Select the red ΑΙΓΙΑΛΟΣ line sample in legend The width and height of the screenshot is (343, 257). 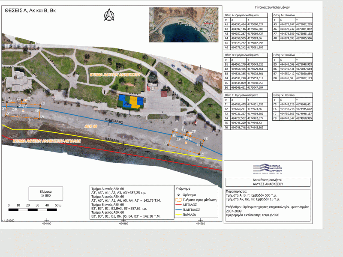[x=178, y=205]
